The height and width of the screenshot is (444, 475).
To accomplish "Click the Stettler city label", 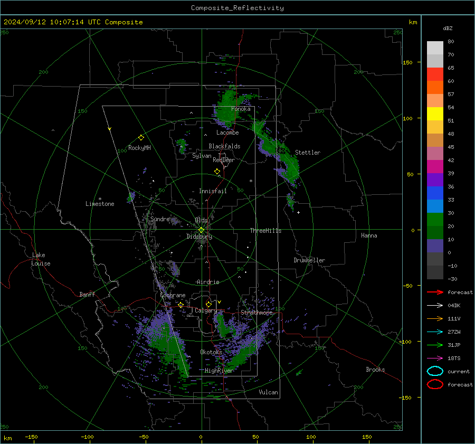I will (x=308, y=153).
